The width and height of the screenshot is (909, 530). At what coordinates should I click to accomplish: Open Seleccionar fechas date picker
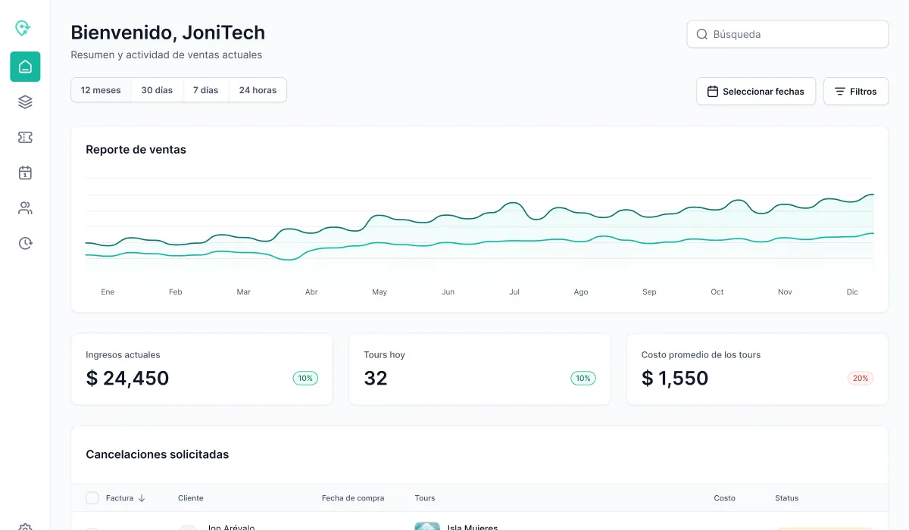[x=756, y=92]
